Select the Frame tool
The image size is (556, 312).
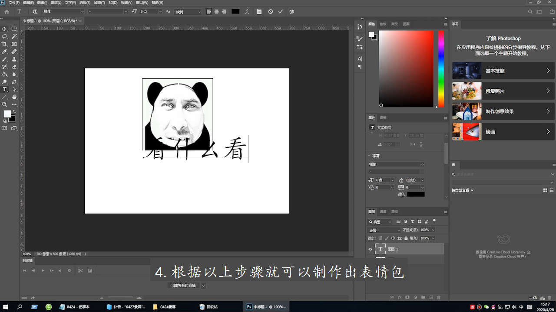pyautogui.click(x=14, y=44)
